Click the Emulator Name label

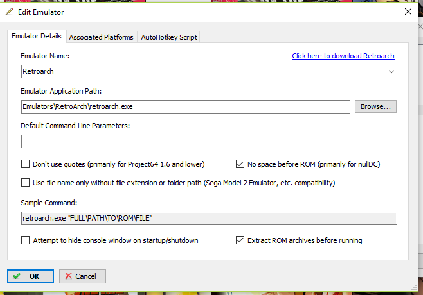pos(45,56)
